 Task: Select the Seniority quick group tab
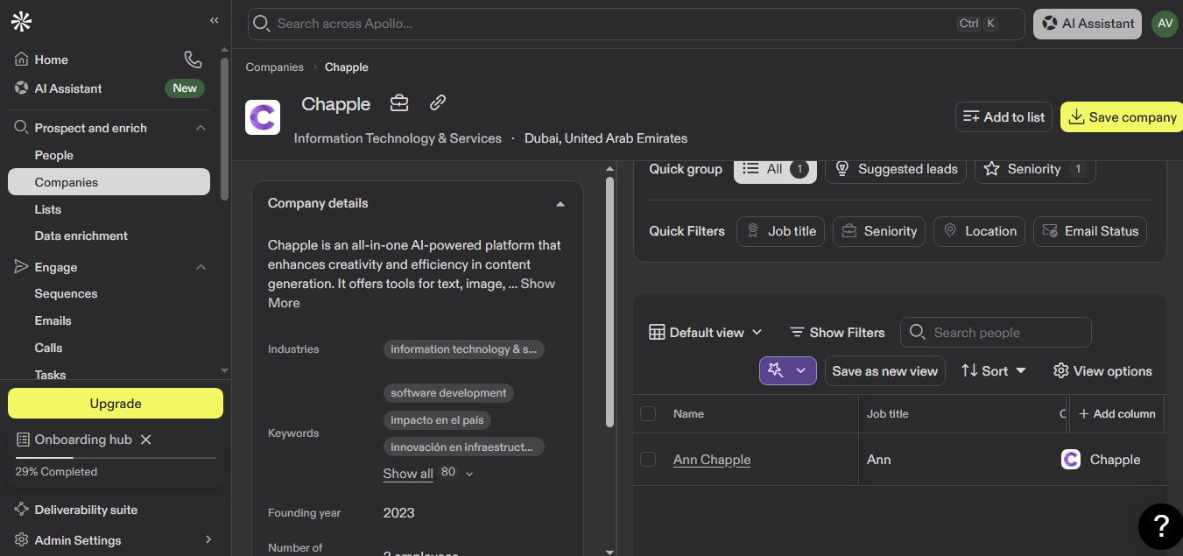coord(1035,169)
